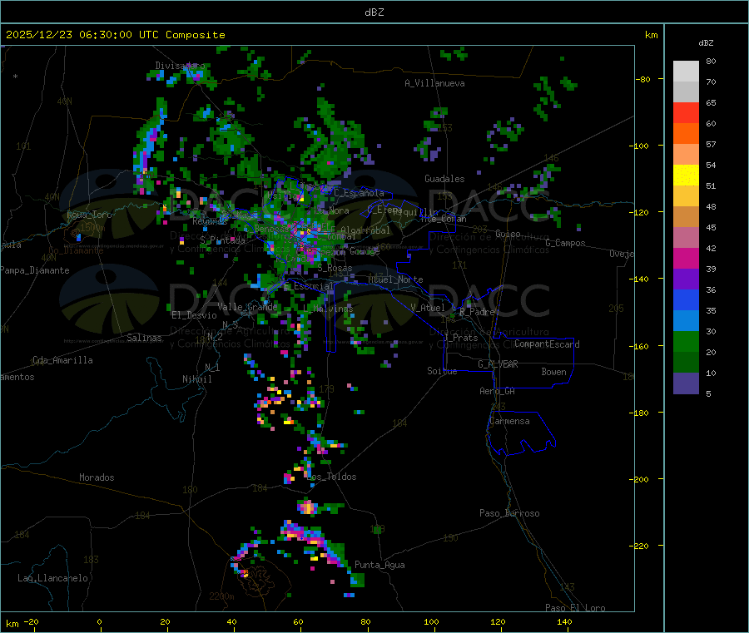The image size is (749, 633).
Task: Click the 'R_Padre' map label
Action: coord(477,312)
